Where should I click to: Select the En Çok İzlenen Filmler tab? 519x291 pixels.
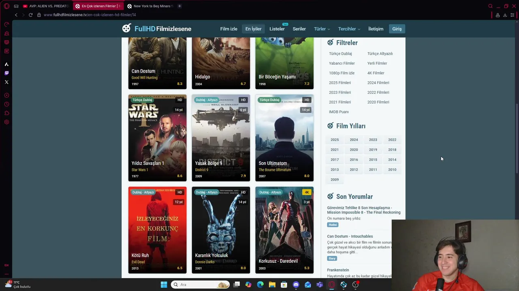[x=98, y=6]
